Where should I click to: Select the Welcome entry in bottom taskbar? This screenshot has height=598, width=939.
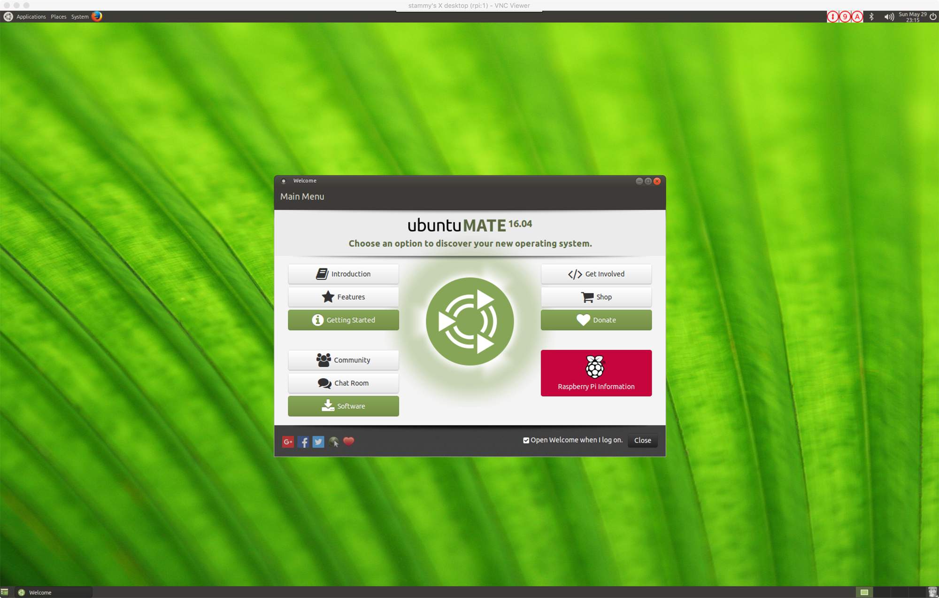coord(54,592)
